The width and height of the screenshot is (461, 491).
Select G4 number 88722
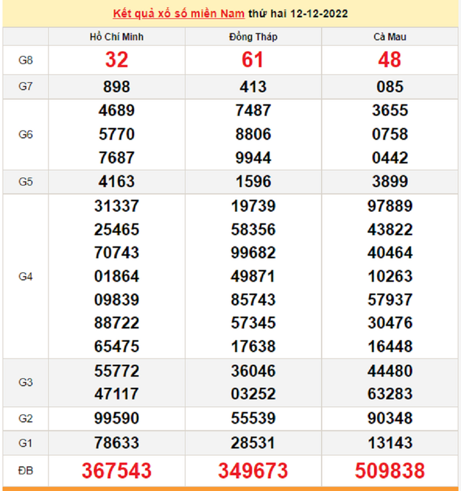pyautogui.click(x=117, y=323)
